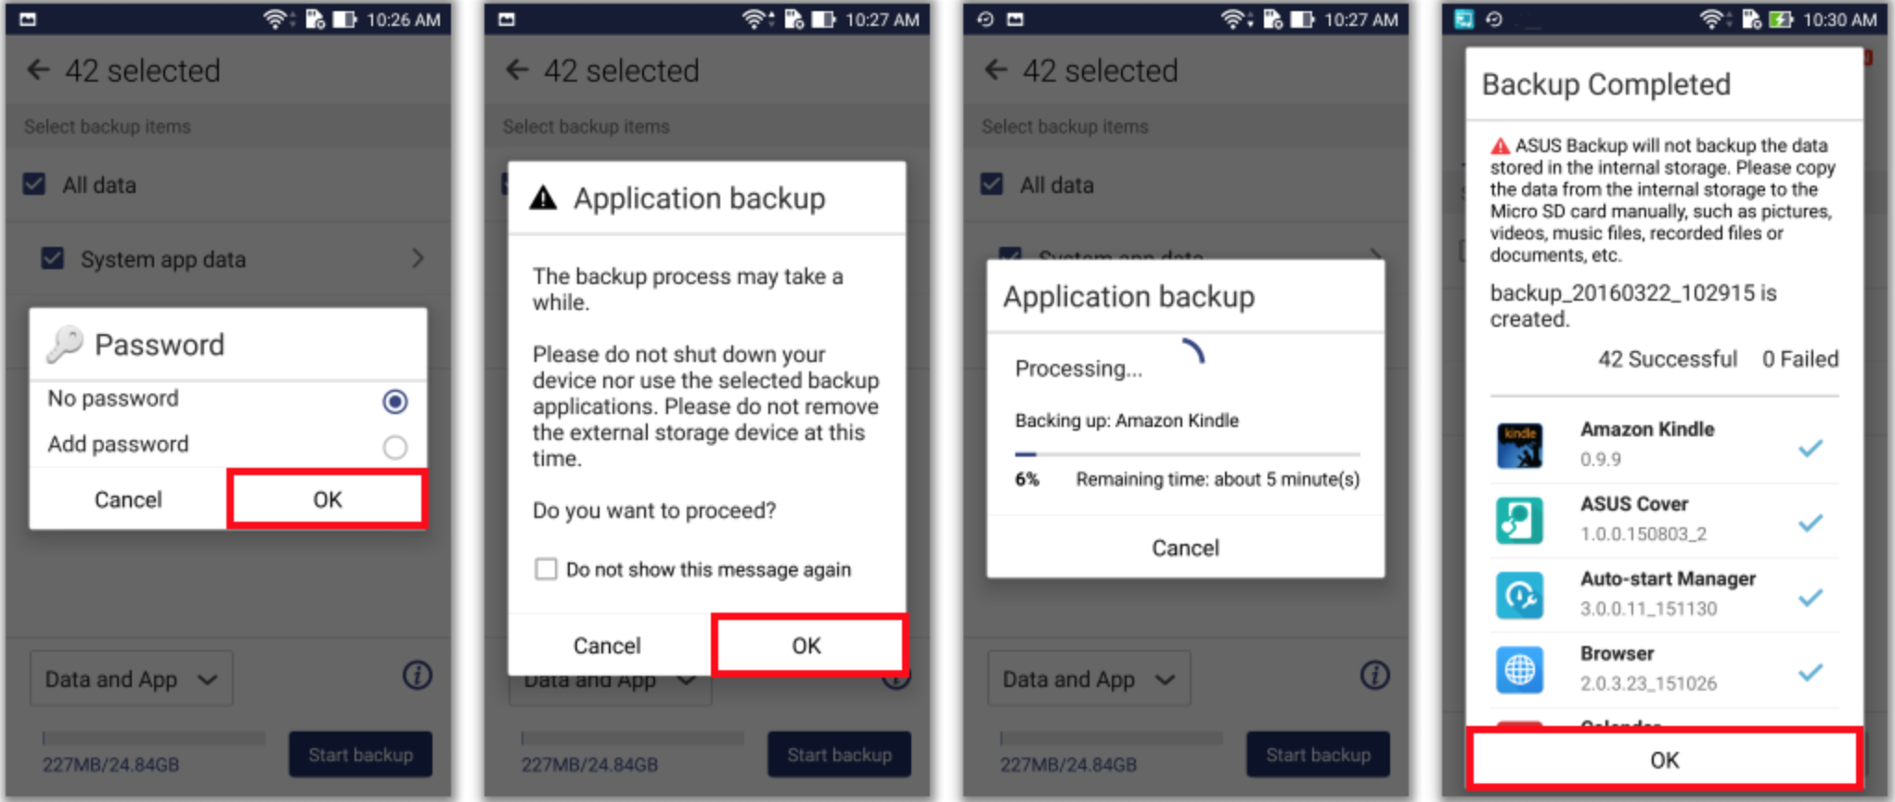
Task: Confirm OK in Password dialog
Action: tap(328, 499)
